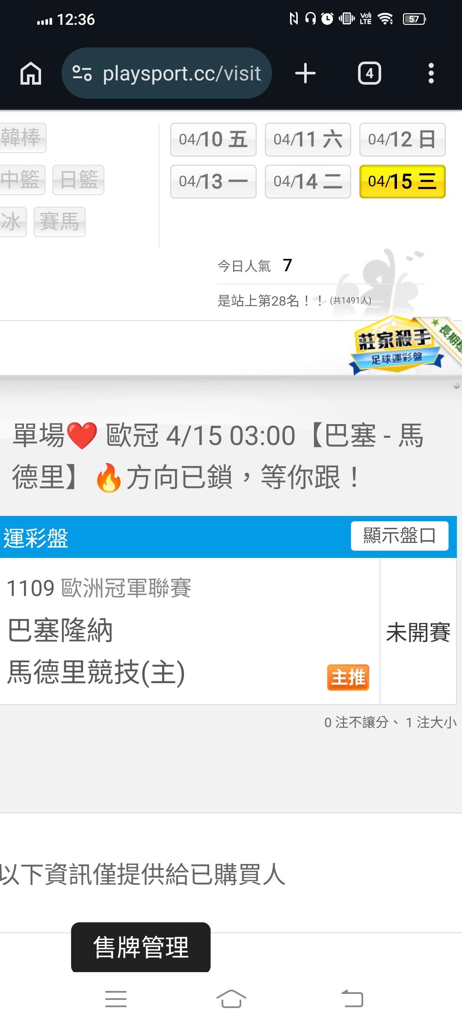This screenshot has width=462, height=1026.
Task: Tap the playsport.cc address bar
Action: pos(167,73)
